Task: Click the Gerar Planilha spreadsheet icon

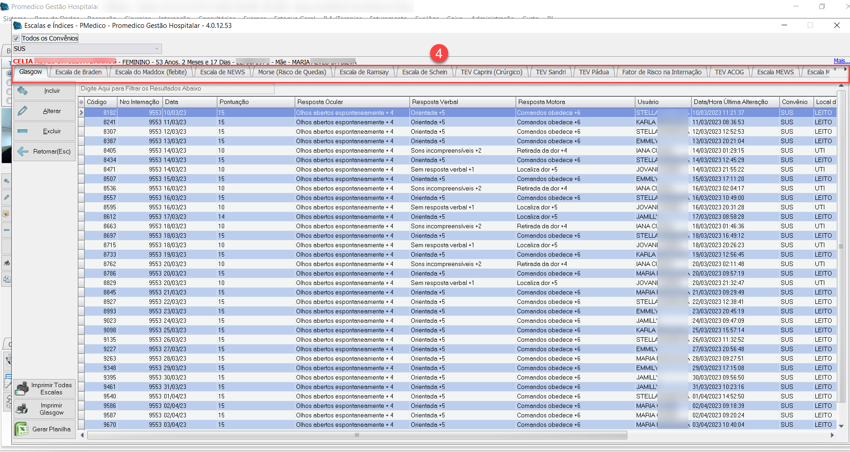Action: pos(22,429)
